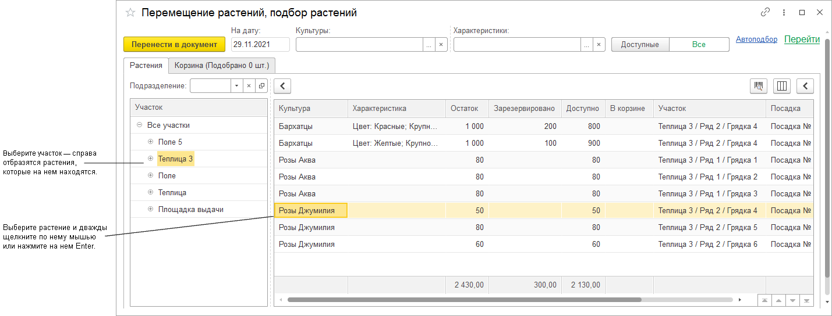Open the column settings icon
Screen dimensions: 832x316
coord(782,86)
